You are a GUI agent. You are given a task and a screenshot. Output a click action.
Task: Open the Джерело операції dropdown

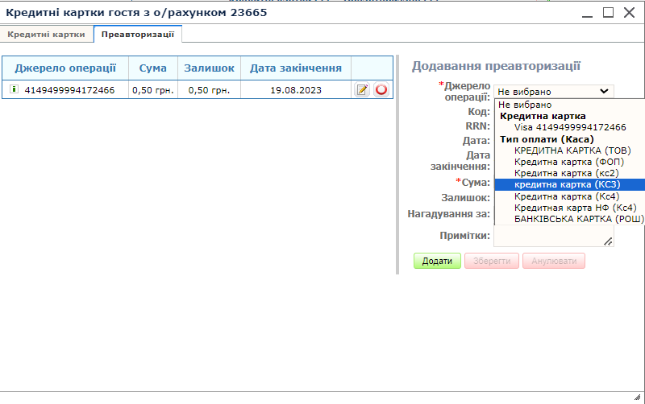coord(554,92)
